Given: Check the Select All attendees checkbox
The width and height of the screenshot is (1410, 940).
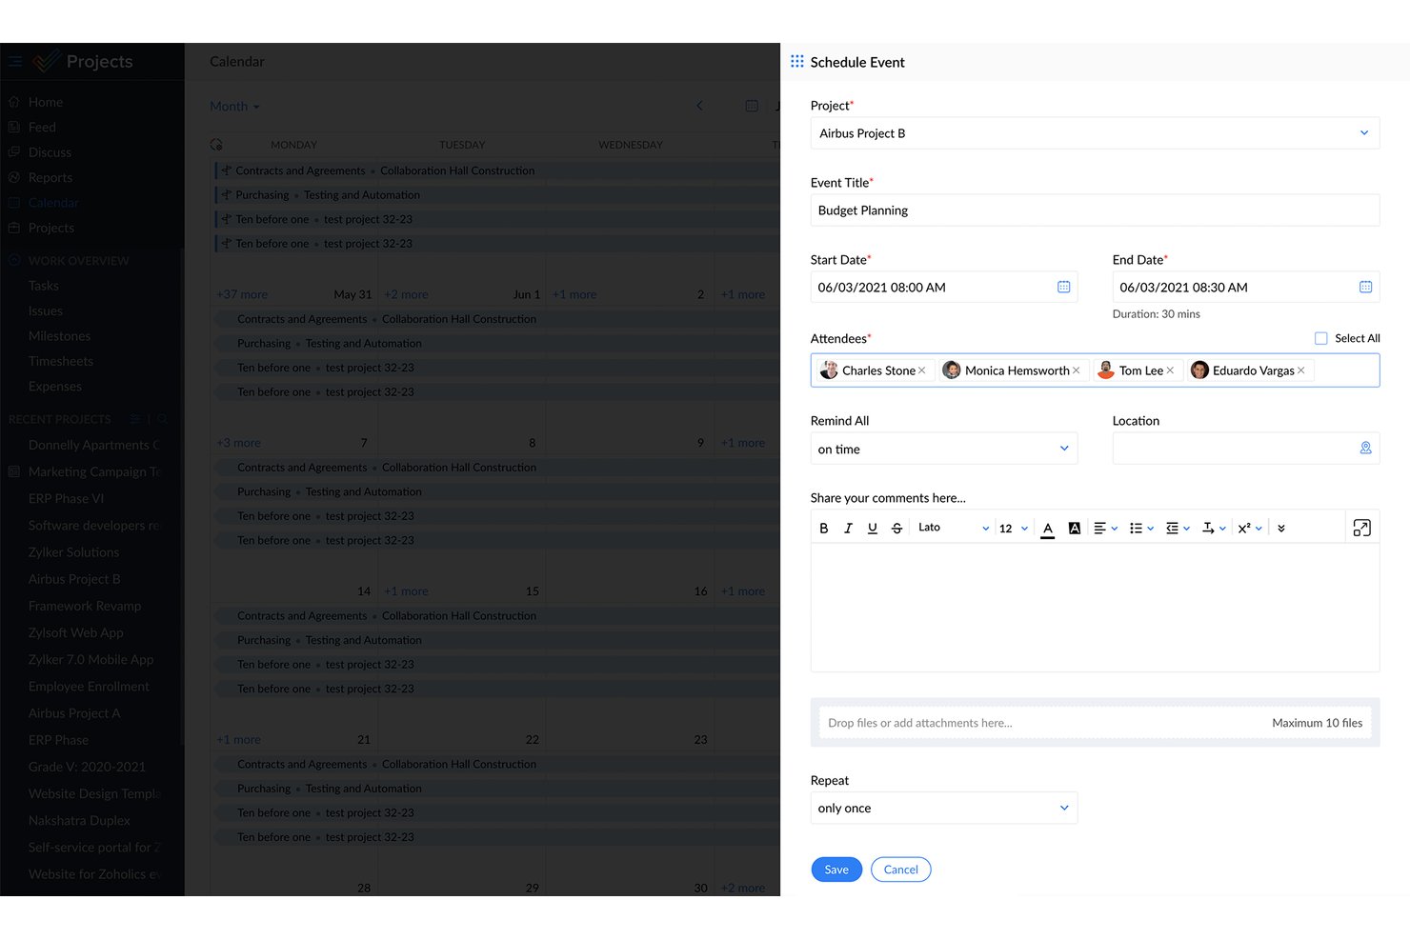Looking at the screenshot, I should (1321, 338).
